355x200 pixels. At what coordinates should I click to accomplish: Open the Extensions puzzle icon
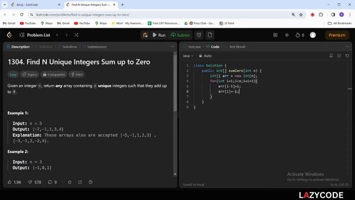[321, 14]
